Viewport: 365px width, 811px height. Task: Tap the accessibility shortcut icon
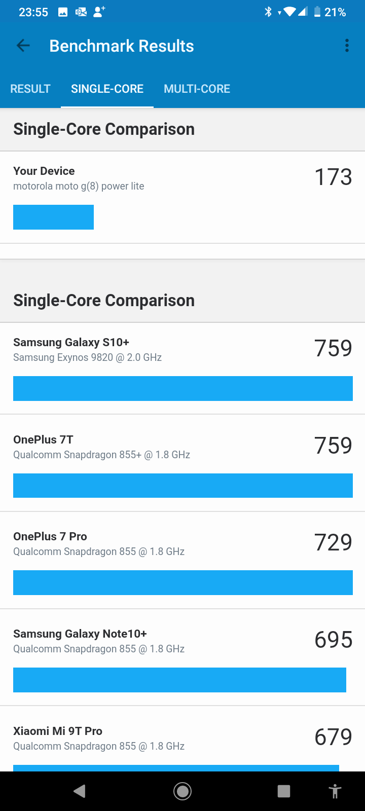[335, 791]
